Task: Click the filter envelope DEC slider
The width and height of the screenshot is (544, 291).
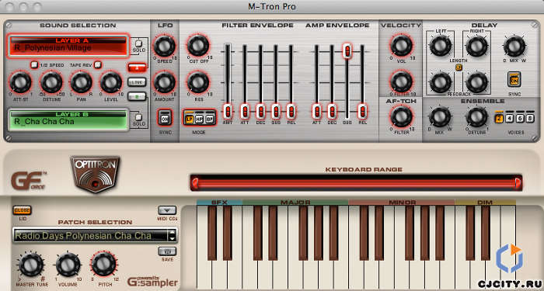Action: pyautogui.click(x=260, y=112)
